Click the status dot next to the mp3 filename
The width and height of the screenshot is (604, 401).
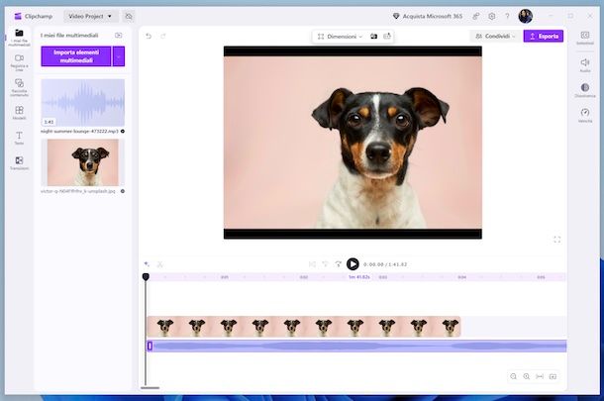click(123, 132)
